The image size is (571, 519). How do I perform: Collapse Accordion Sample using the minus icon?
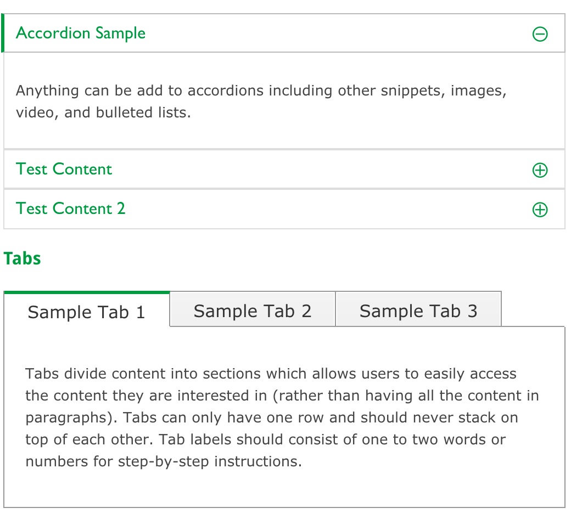click(x=540, y=33)
